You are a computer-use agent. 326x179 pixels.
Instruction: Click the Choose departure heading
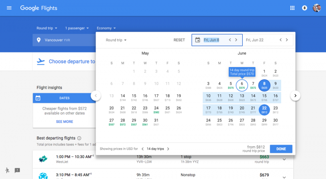coord(72,62)
